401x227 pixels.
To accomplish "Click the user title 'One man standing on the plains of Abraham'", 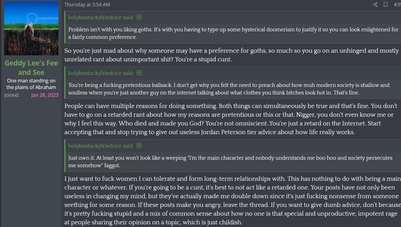I will (31, 84).
